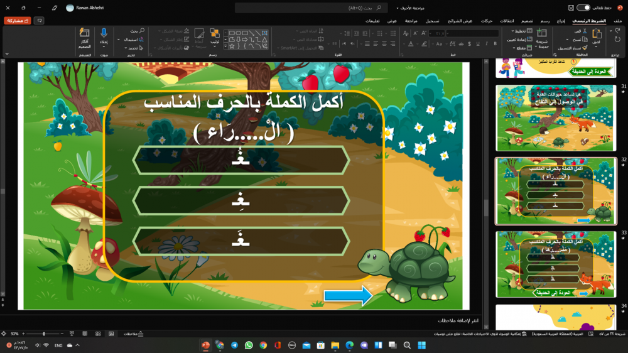The height and width of the screenshot is (353, 628).
Task: Open the Insert (إدراج) tab
Action: click(561, 21)
